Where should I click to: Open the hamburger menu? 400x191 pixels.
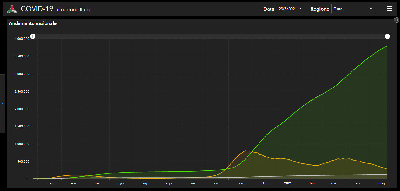(389, 9)
